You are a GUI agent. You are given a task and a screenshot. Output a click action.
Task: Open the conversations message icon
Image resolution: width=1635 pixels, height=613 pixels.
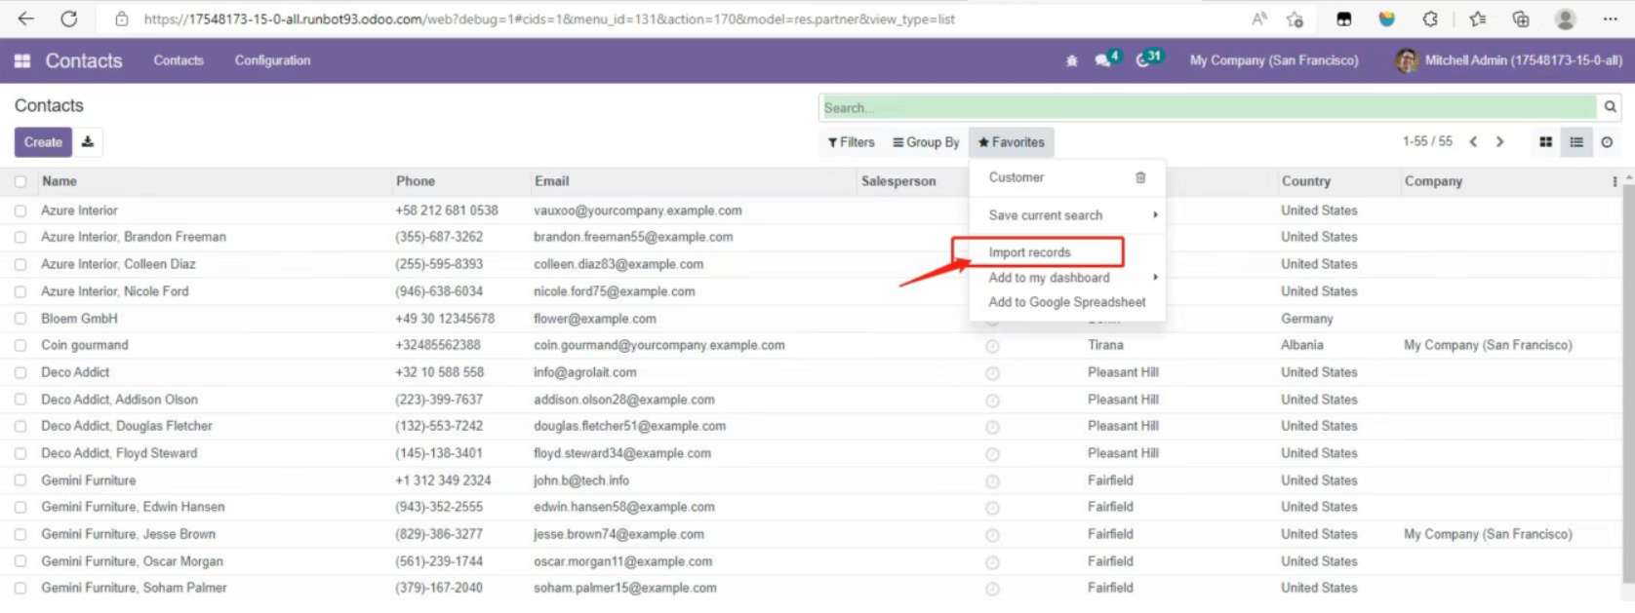click(x=1103, y=60)
